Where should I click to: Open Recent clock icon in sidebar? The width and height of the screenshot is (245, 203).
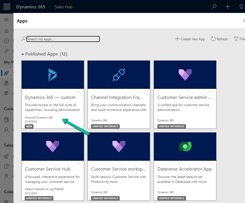tap(6, 41)
